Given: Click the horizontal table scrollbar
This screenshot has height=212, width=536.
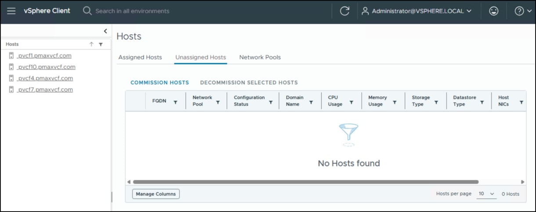Looking at the screenshot, I should [306, 182].
